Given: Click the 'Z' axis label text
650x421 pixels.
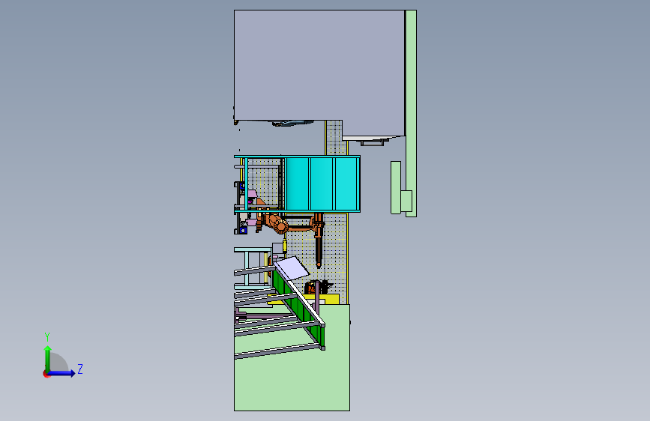Looking at the screenshot, I should 80,369.
